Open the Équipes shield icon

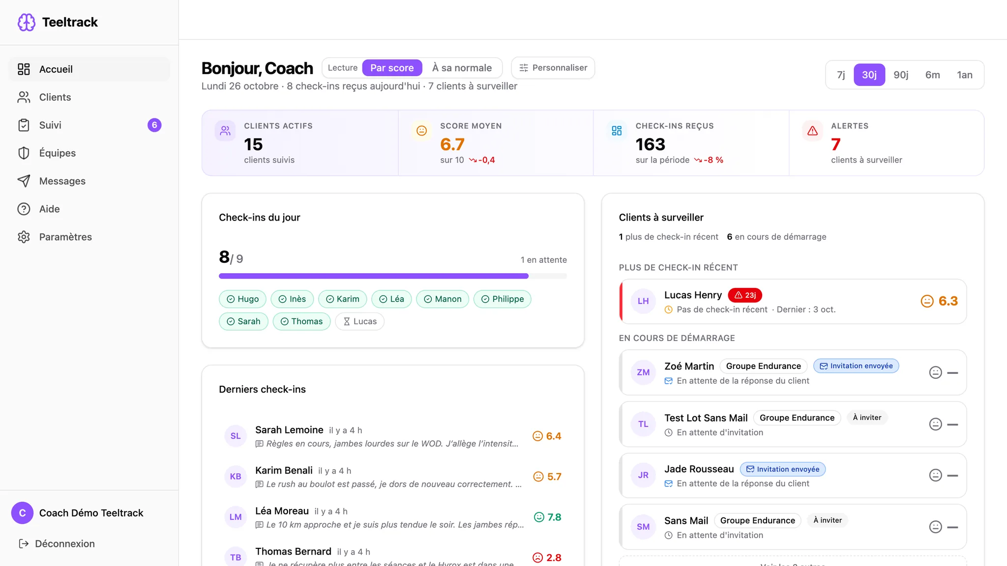point(24,153)
